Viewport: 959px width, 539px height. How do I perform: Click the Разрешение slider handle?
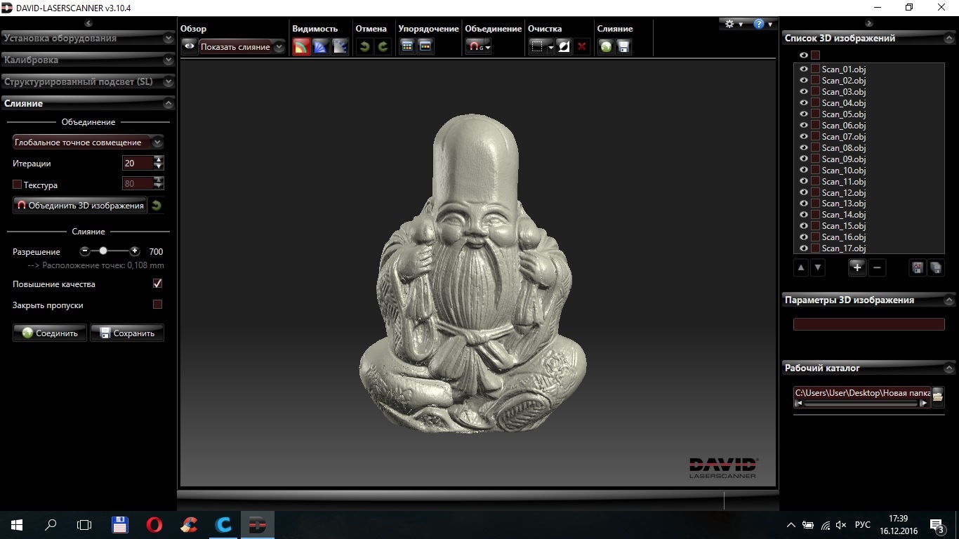tap(103, 251)
